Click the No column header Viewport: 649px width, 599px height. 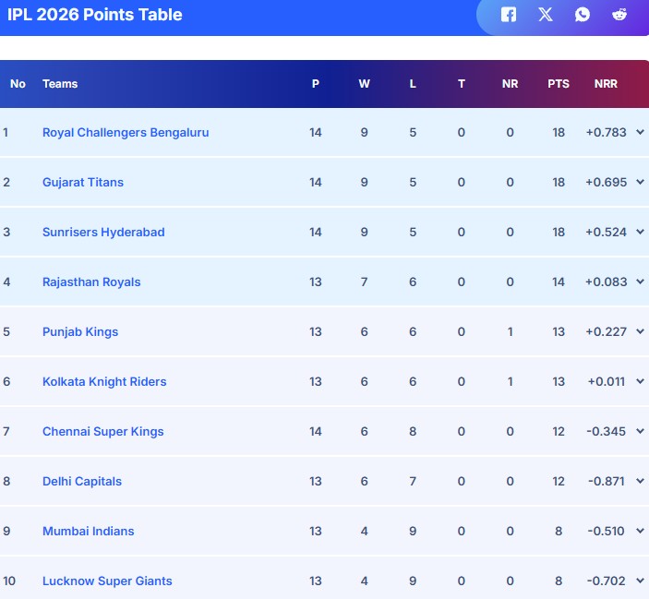pyautogui.click(x=18, y=84)
